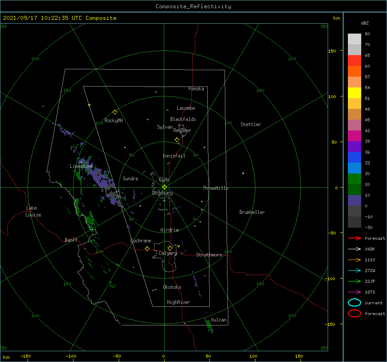Viewport: 387px width, 362px height.
Task: Click the dBZ legend heading
Action: (x=365, y=23)
